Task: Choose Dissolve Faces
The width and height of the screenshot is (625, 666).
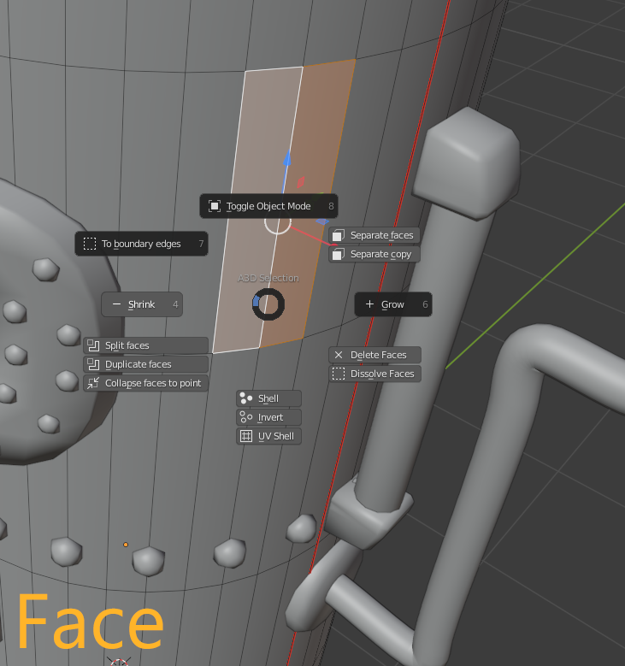Action: [374, 374]
